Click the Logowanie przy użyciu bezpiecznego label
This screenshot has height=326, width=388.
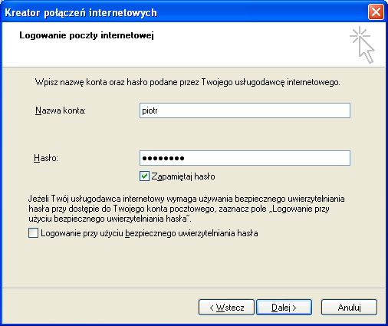(x=150, y=233)
